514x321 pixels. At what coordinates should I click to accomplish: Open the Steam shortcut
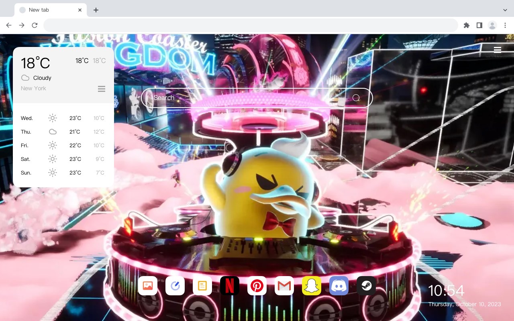coord(366,286)
